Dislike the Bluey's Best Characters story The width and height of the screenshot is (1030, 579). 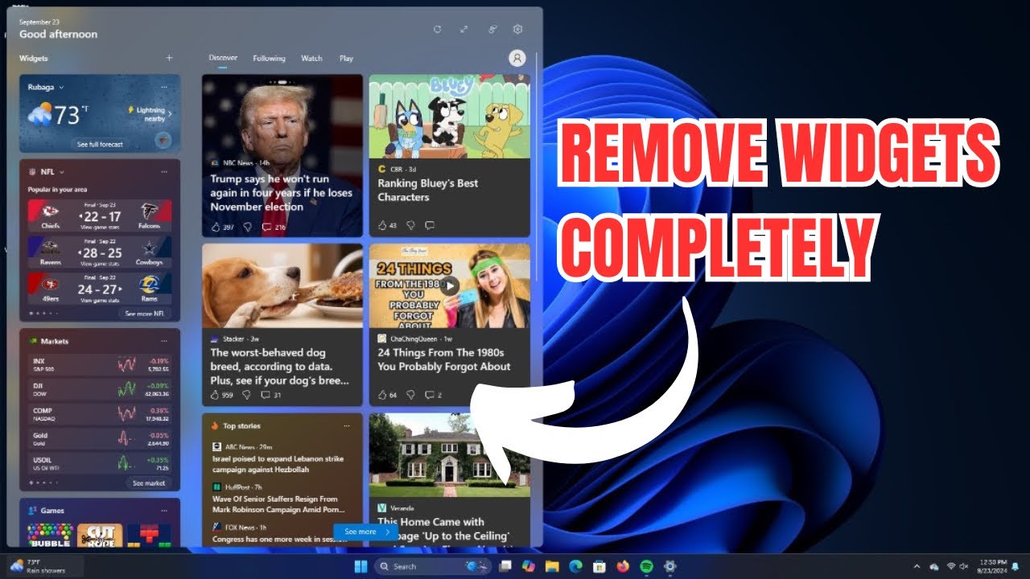(x=410, y=225)
